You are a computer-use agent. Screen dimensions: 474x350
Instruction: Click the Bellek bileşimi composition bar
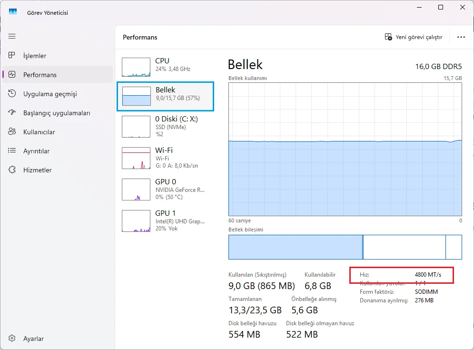[345, 247]
